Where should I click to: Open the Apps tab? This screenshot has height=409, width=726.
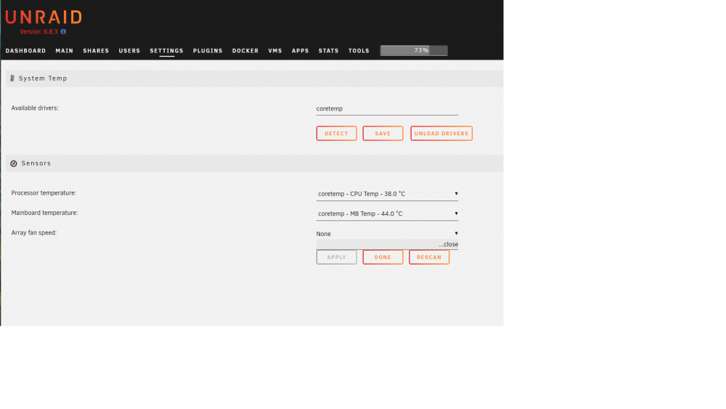tap(300, 50)
